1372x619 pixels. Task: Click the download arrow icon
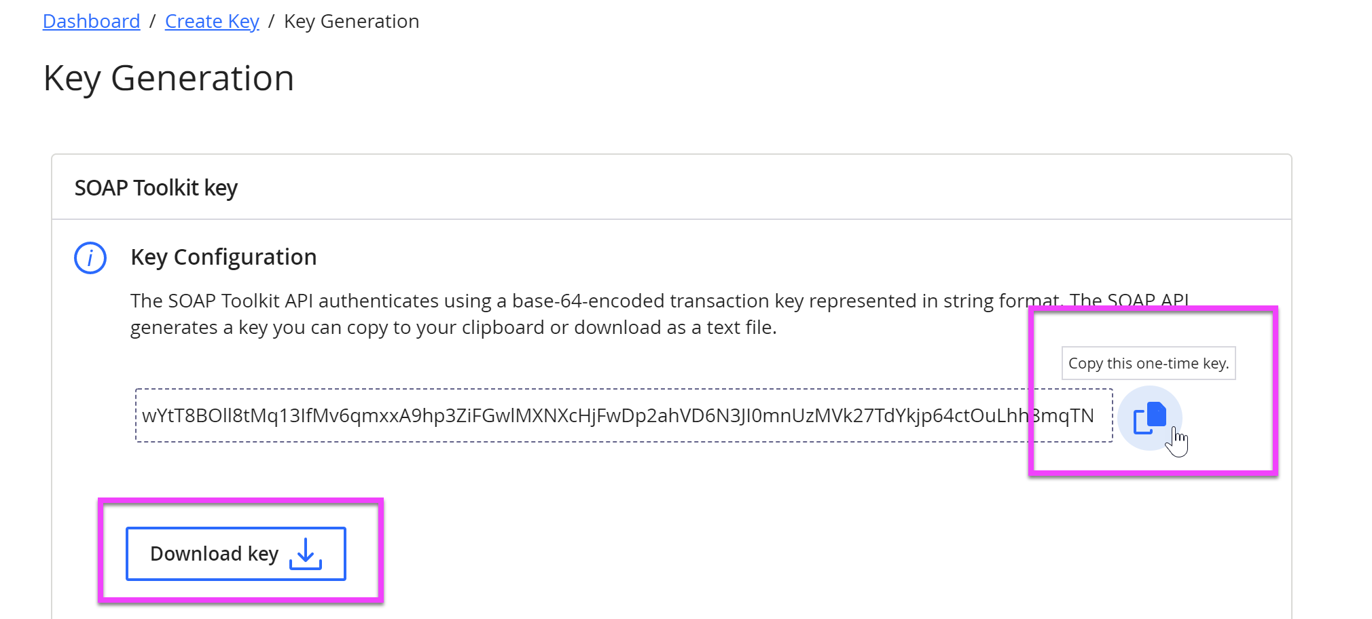(306, 554)
